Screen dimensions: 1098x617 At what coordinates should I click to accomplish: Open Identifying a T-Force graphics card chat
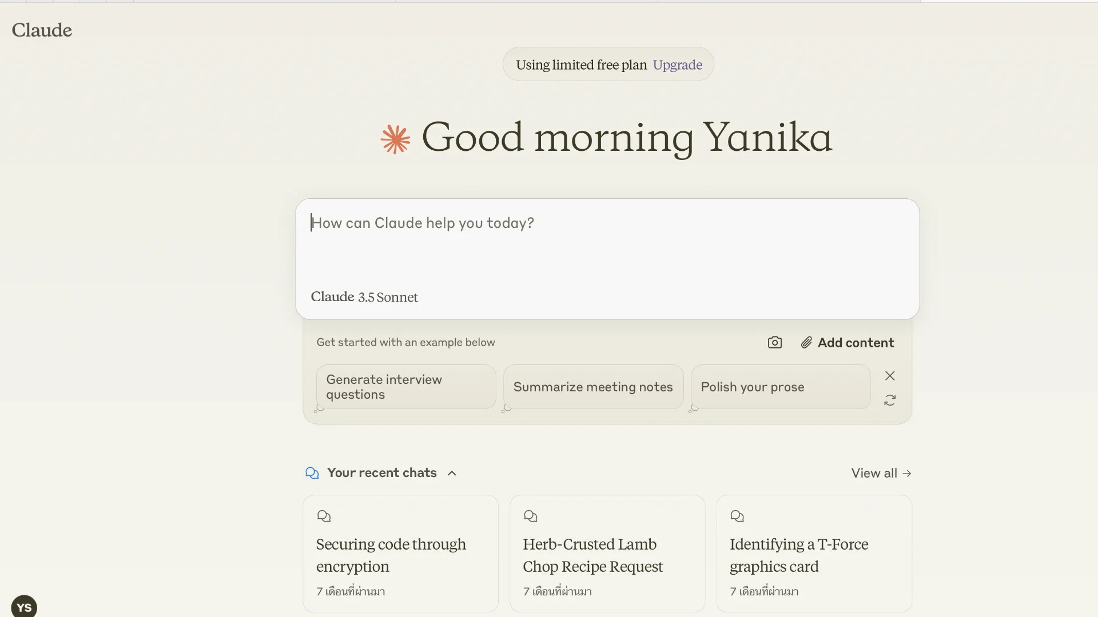click(813, 555)
